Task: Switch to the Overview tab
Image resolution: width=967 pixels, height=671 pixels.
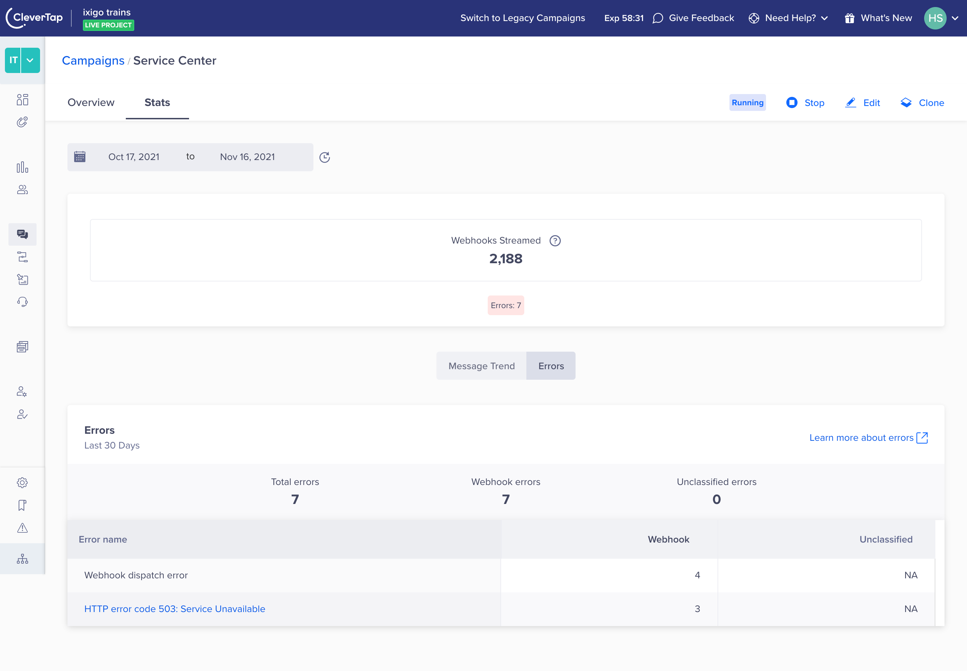Action: (91, 102)
